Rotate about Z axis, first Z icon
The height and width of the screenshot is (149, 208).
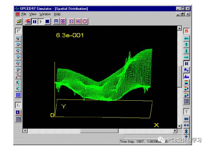pos(18,63)
